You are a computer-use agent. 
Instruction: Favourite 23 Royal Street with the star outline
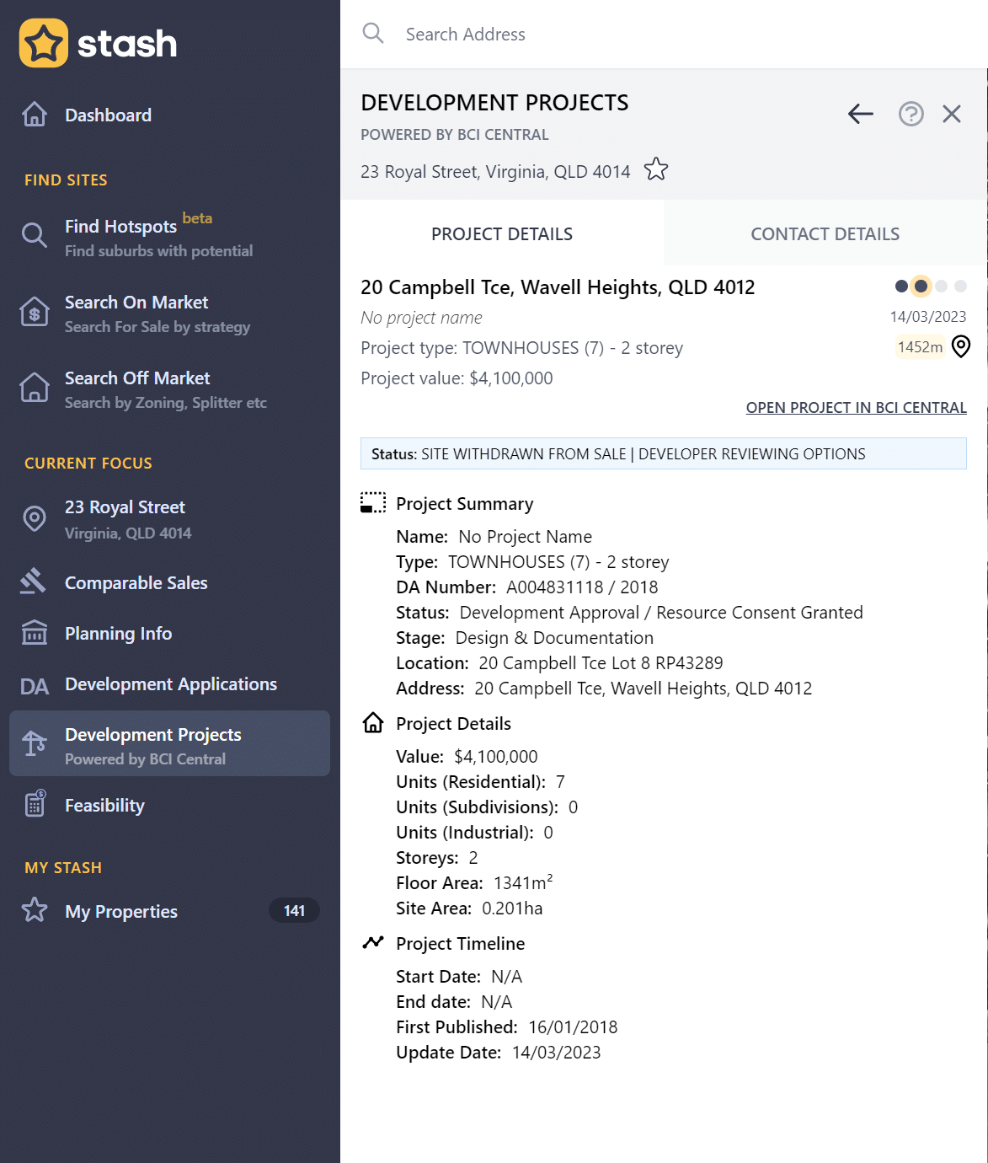656,169
